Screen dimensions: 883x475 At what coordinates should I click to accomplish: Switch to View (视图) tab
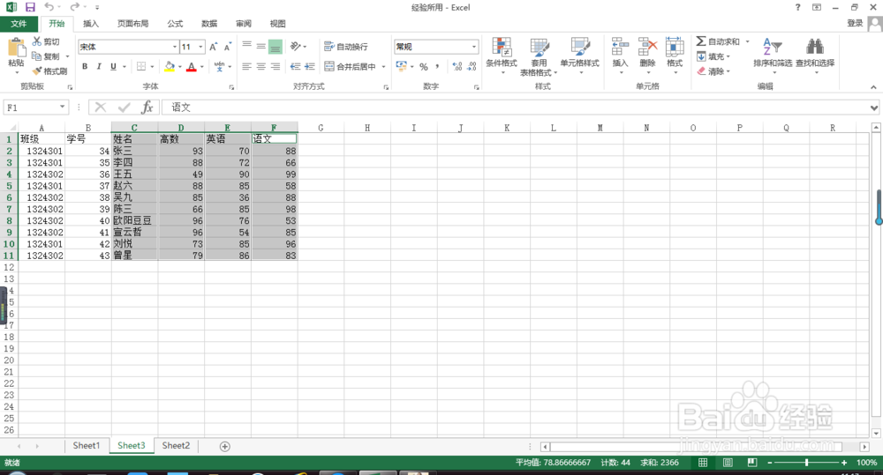[x=277, y=24]
